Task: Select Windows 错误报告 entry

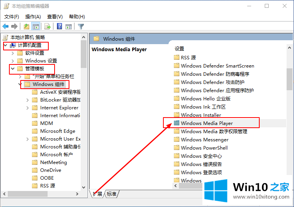Action: [201, 164]
